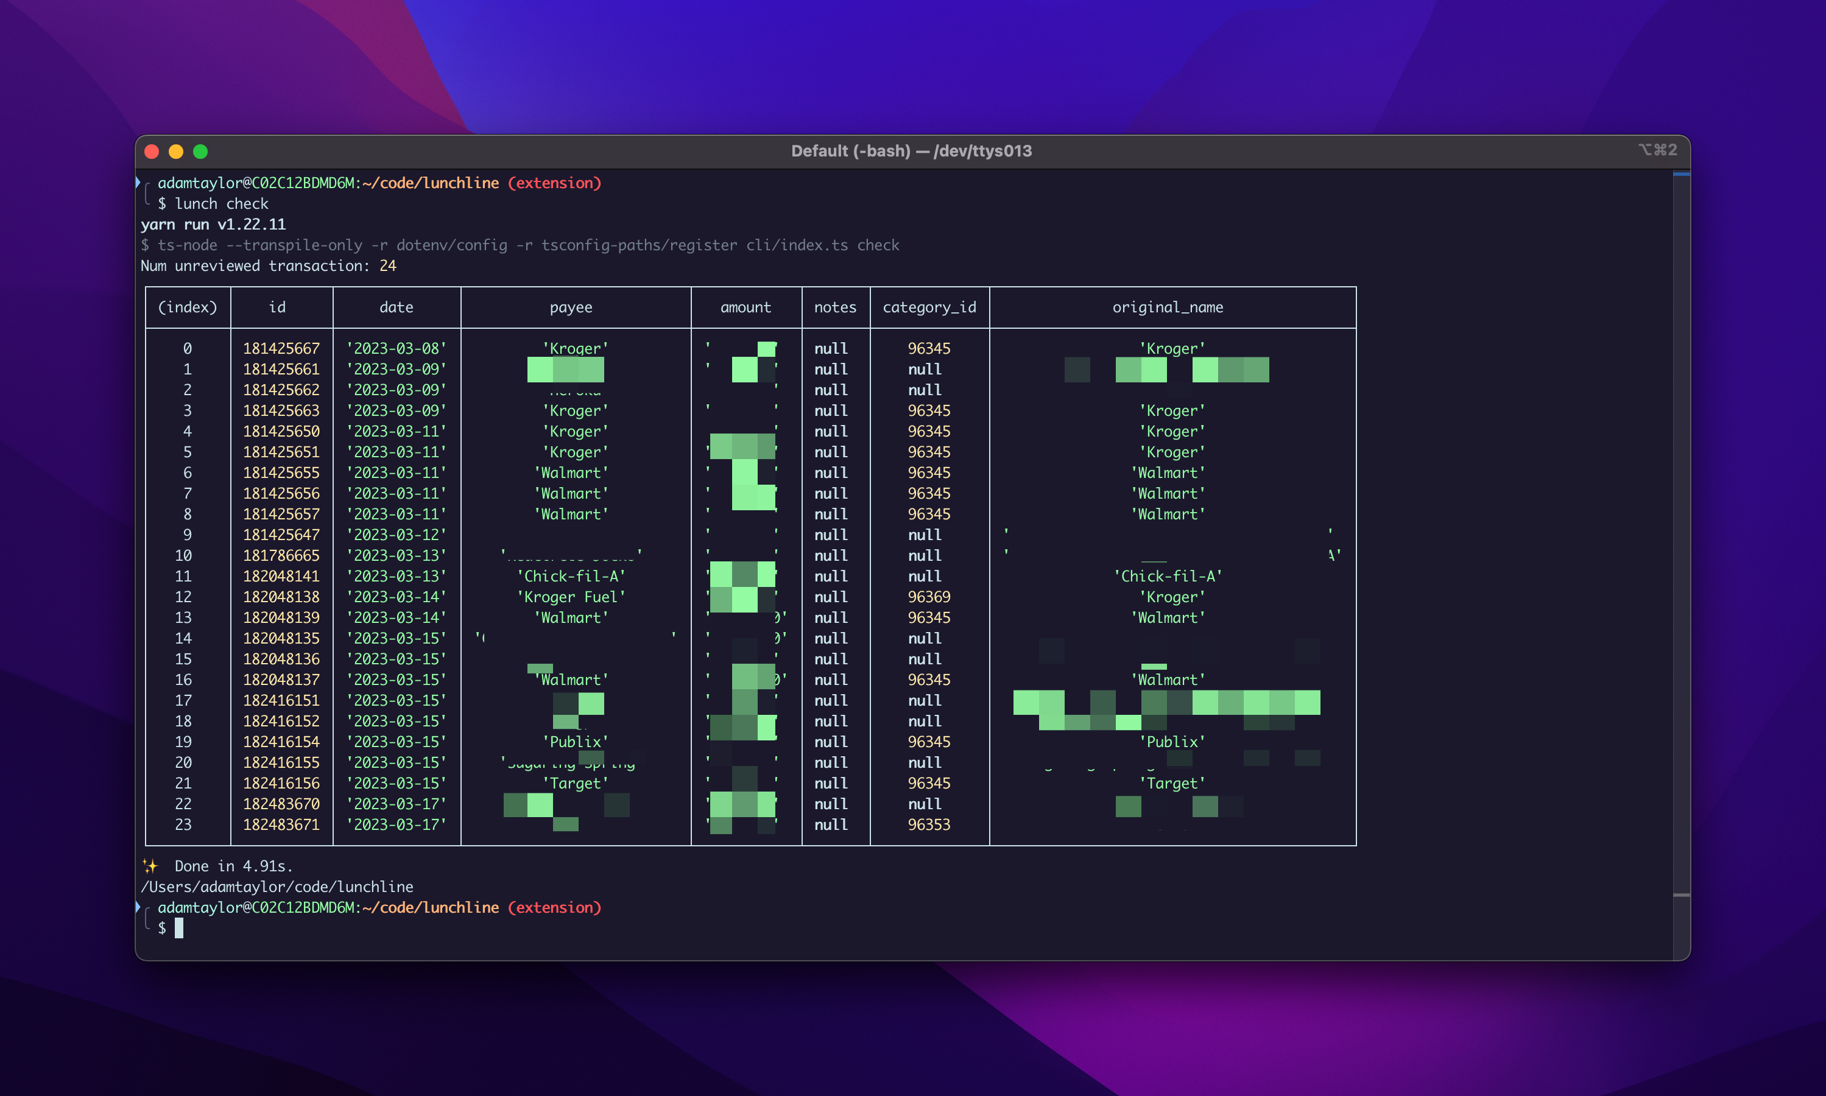Click id 182048139 in row 13
Image resolution: width=1826 pixels, height=1096 pixels.
click(x=281, y=617)
